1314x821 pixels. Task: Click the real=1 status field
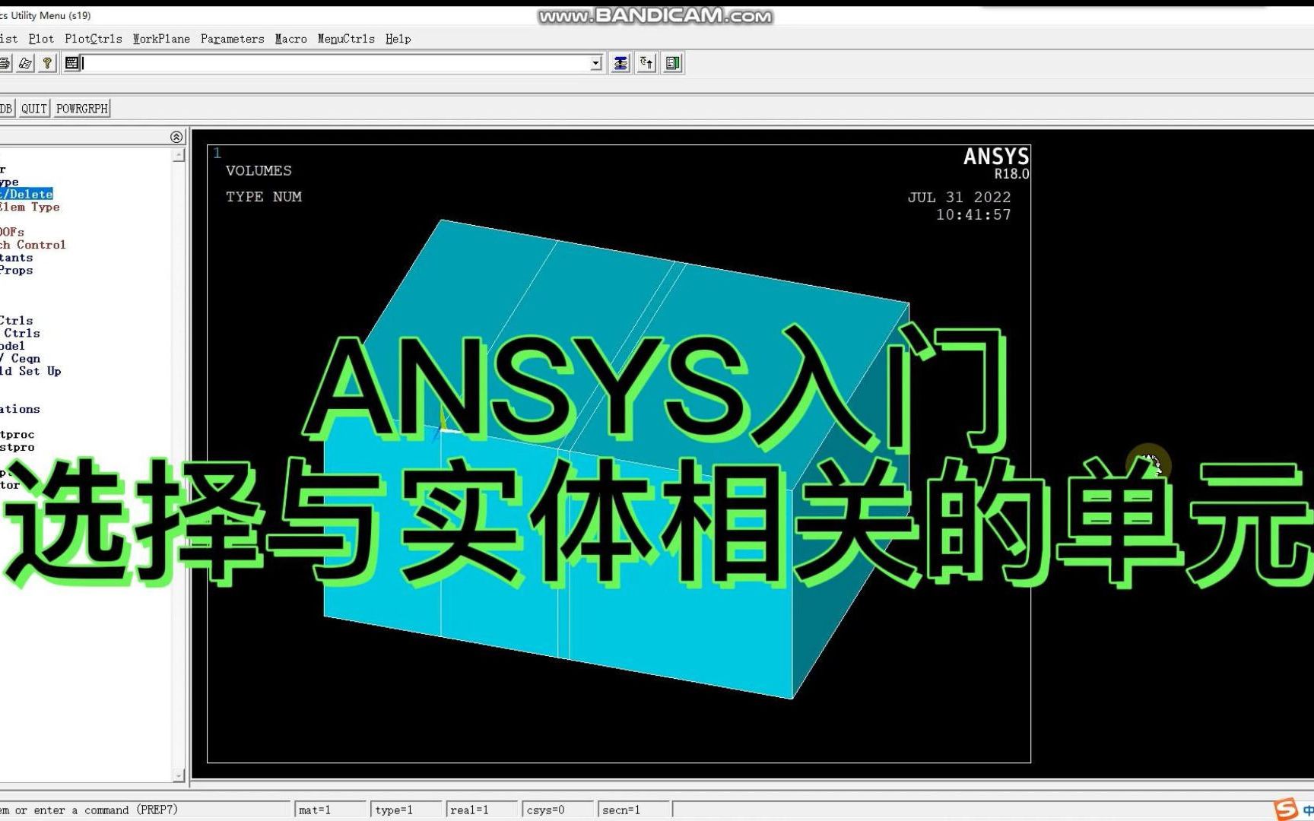tap(482, 810)
